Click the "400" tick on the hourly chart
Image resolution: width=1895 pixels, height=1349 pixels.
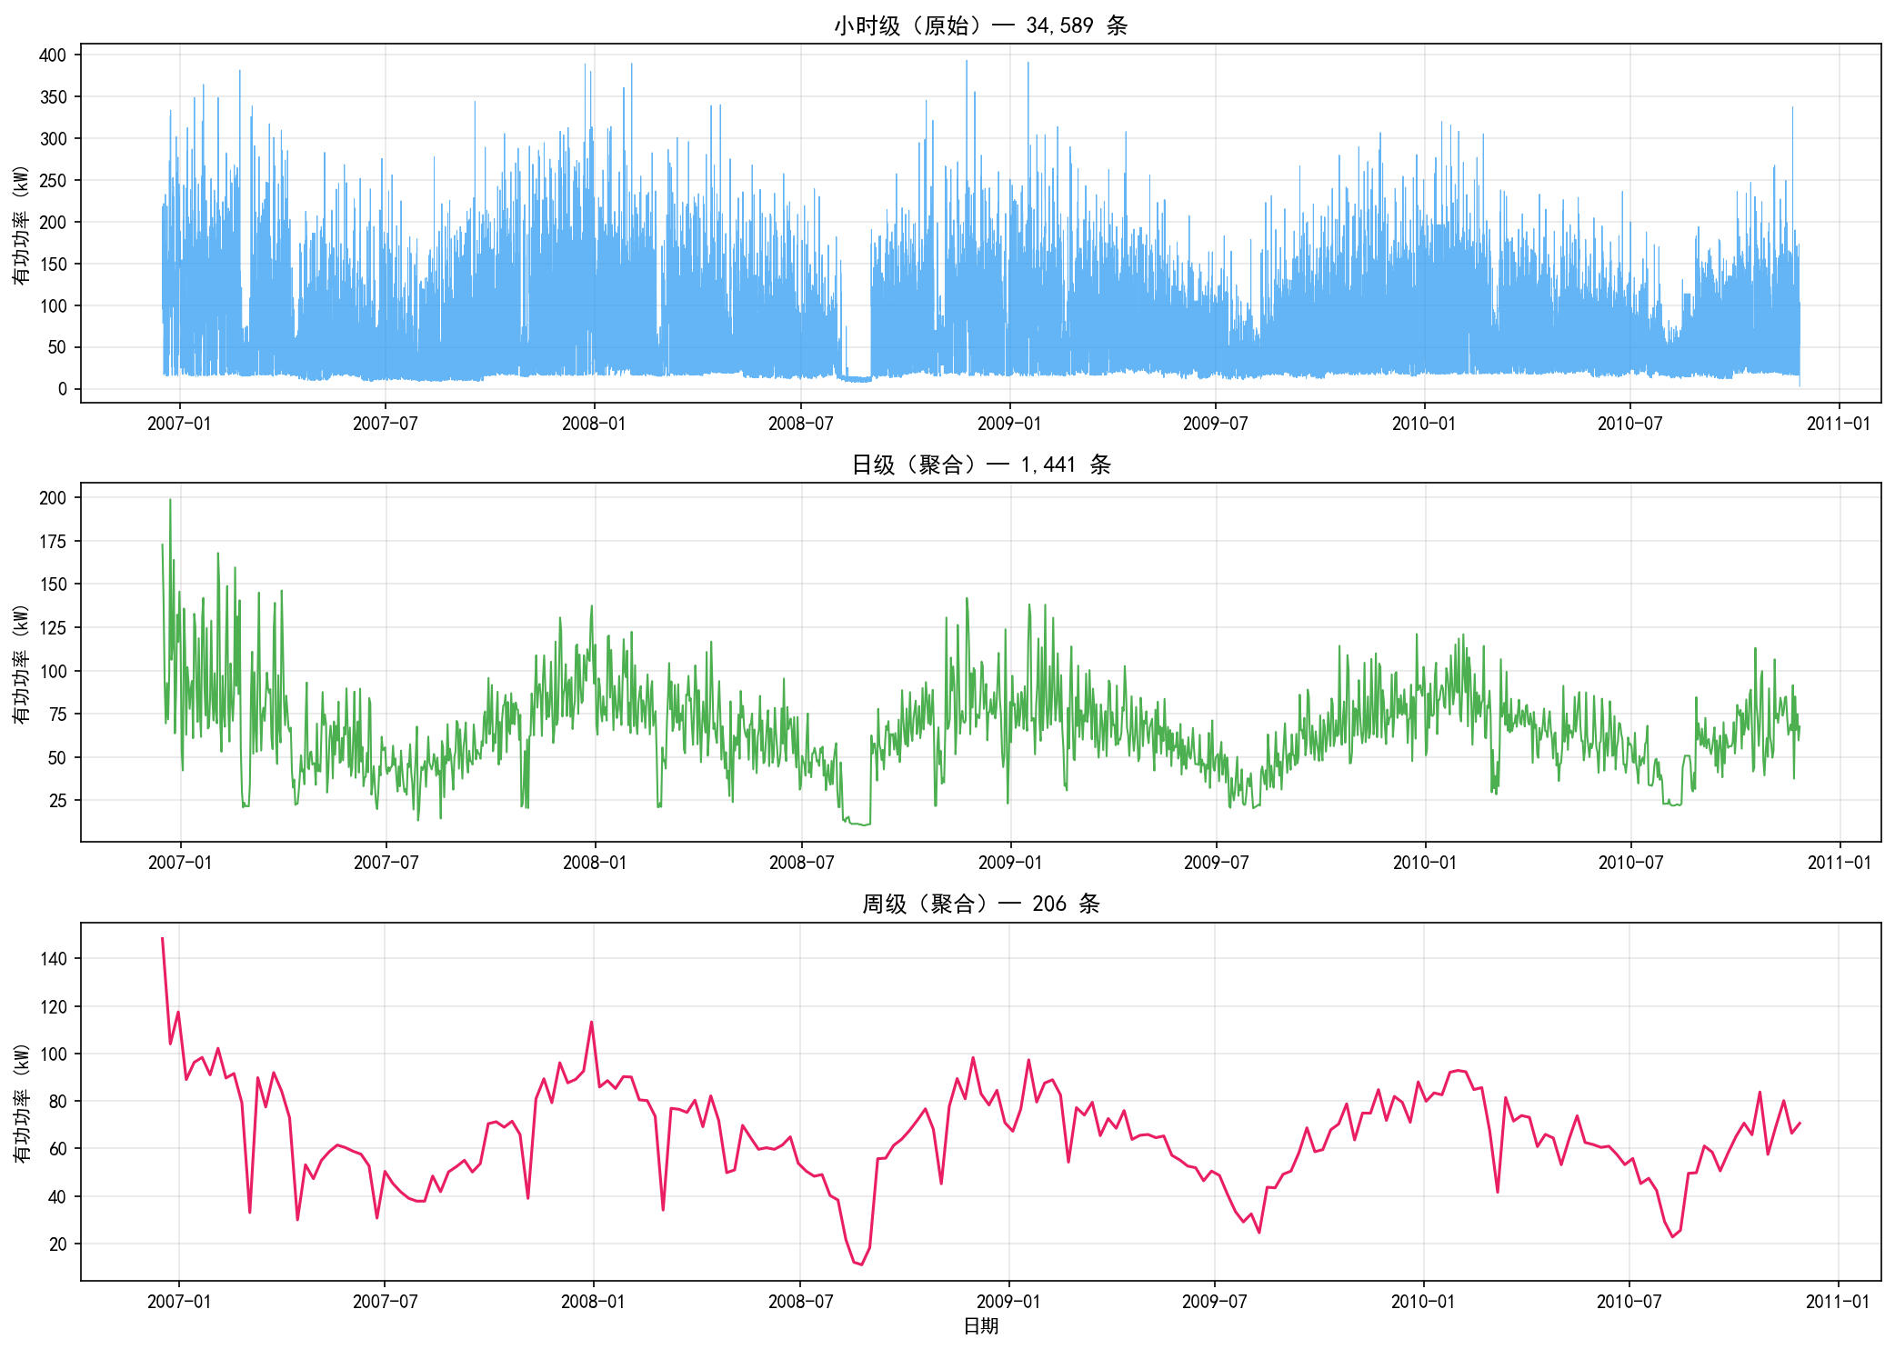coord(53,55)
